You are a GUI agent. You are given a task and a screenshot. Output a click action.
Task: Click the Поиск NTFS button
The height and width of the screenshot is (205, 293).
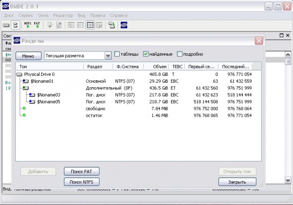point(82,182)
